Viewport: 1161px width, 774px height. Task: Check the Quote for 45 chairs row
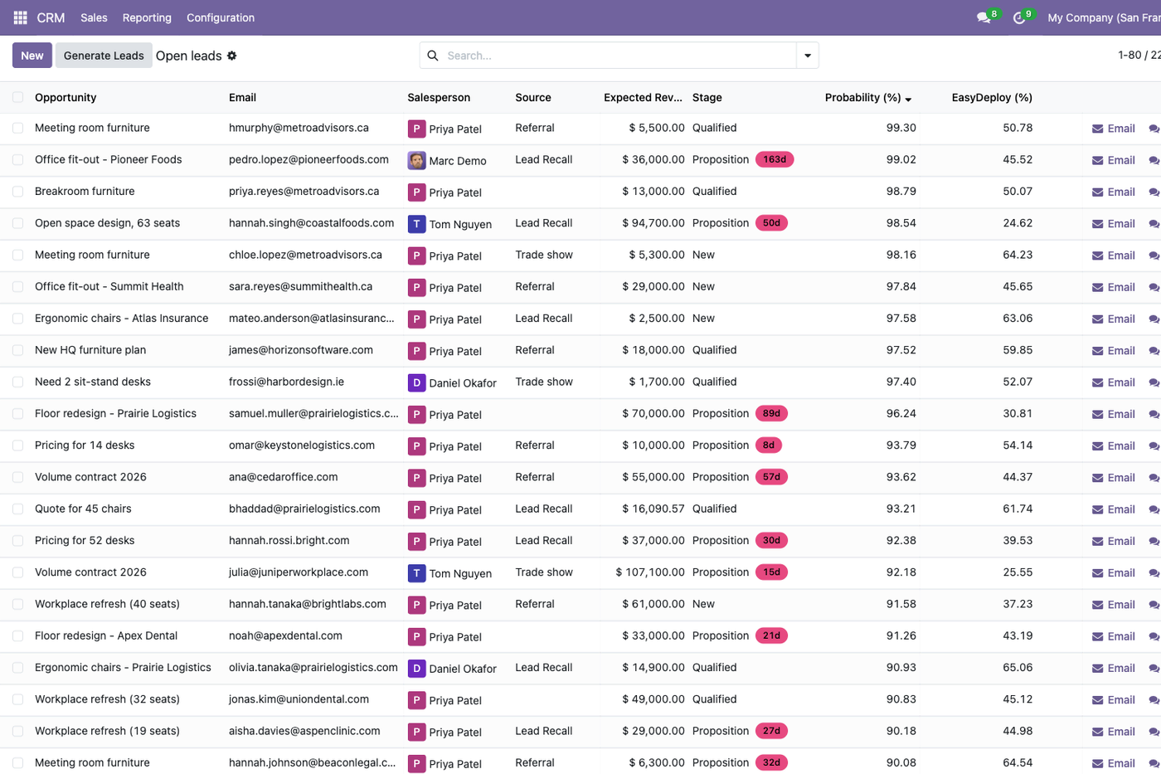[17, 509]
